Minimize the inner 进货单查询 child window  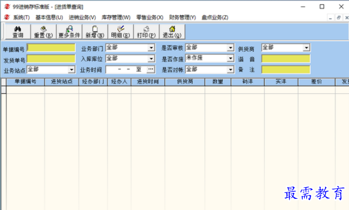point(330,18)
